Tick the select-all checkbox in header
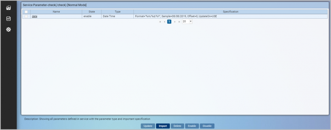Viewport: 331px width, 130px height. (x=26, y=12)
